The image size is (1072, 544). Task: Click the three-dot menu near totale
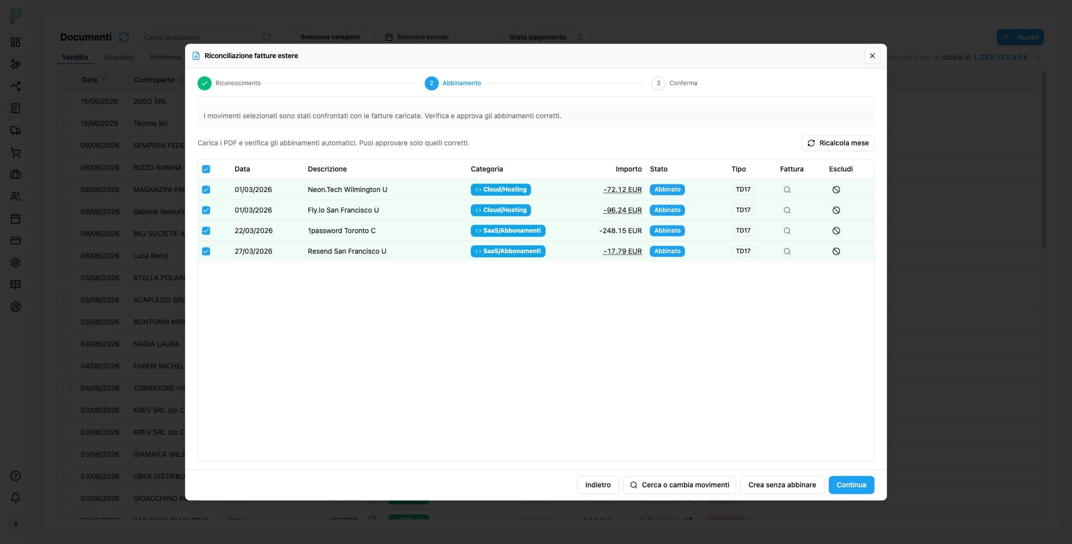(x=1038, y=57)
